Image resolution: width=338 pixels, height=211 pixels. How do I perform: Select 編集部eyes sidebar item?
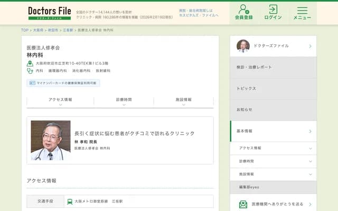[x=274, y=187]
